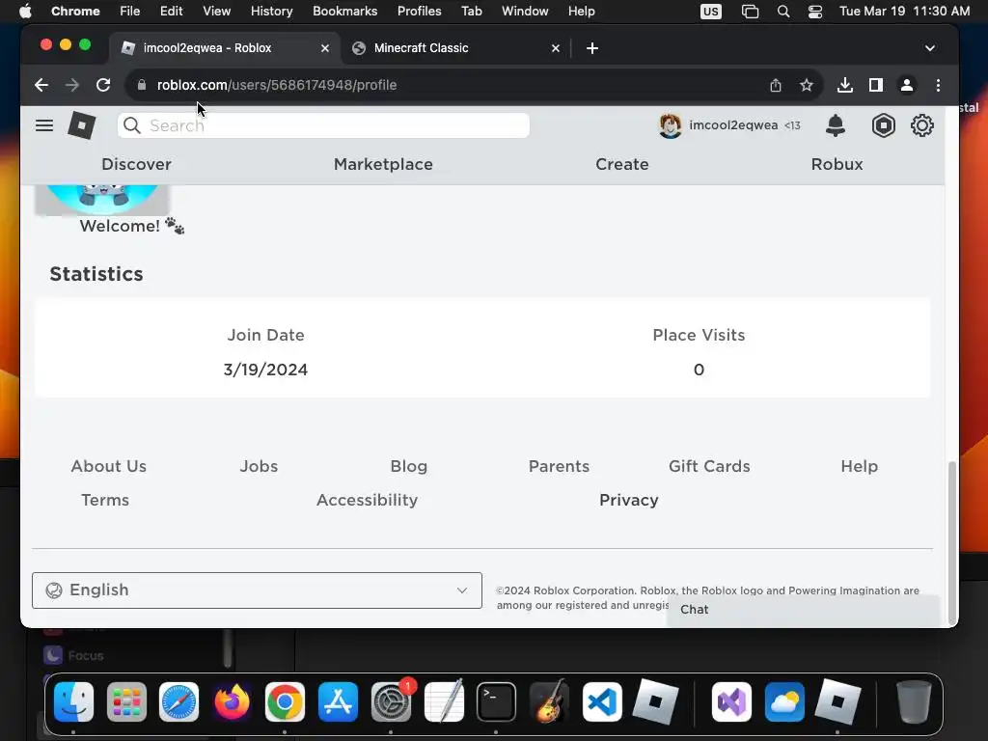Viewport: 988px width, 741px height.
Task: Close the imcool2eqwea Roblox tab
Action: 325,48
